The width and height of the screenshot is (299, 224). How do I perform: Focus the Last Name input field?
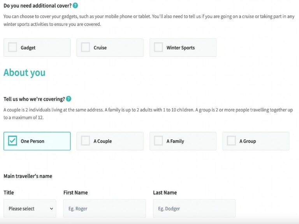[x=194, y=208]
